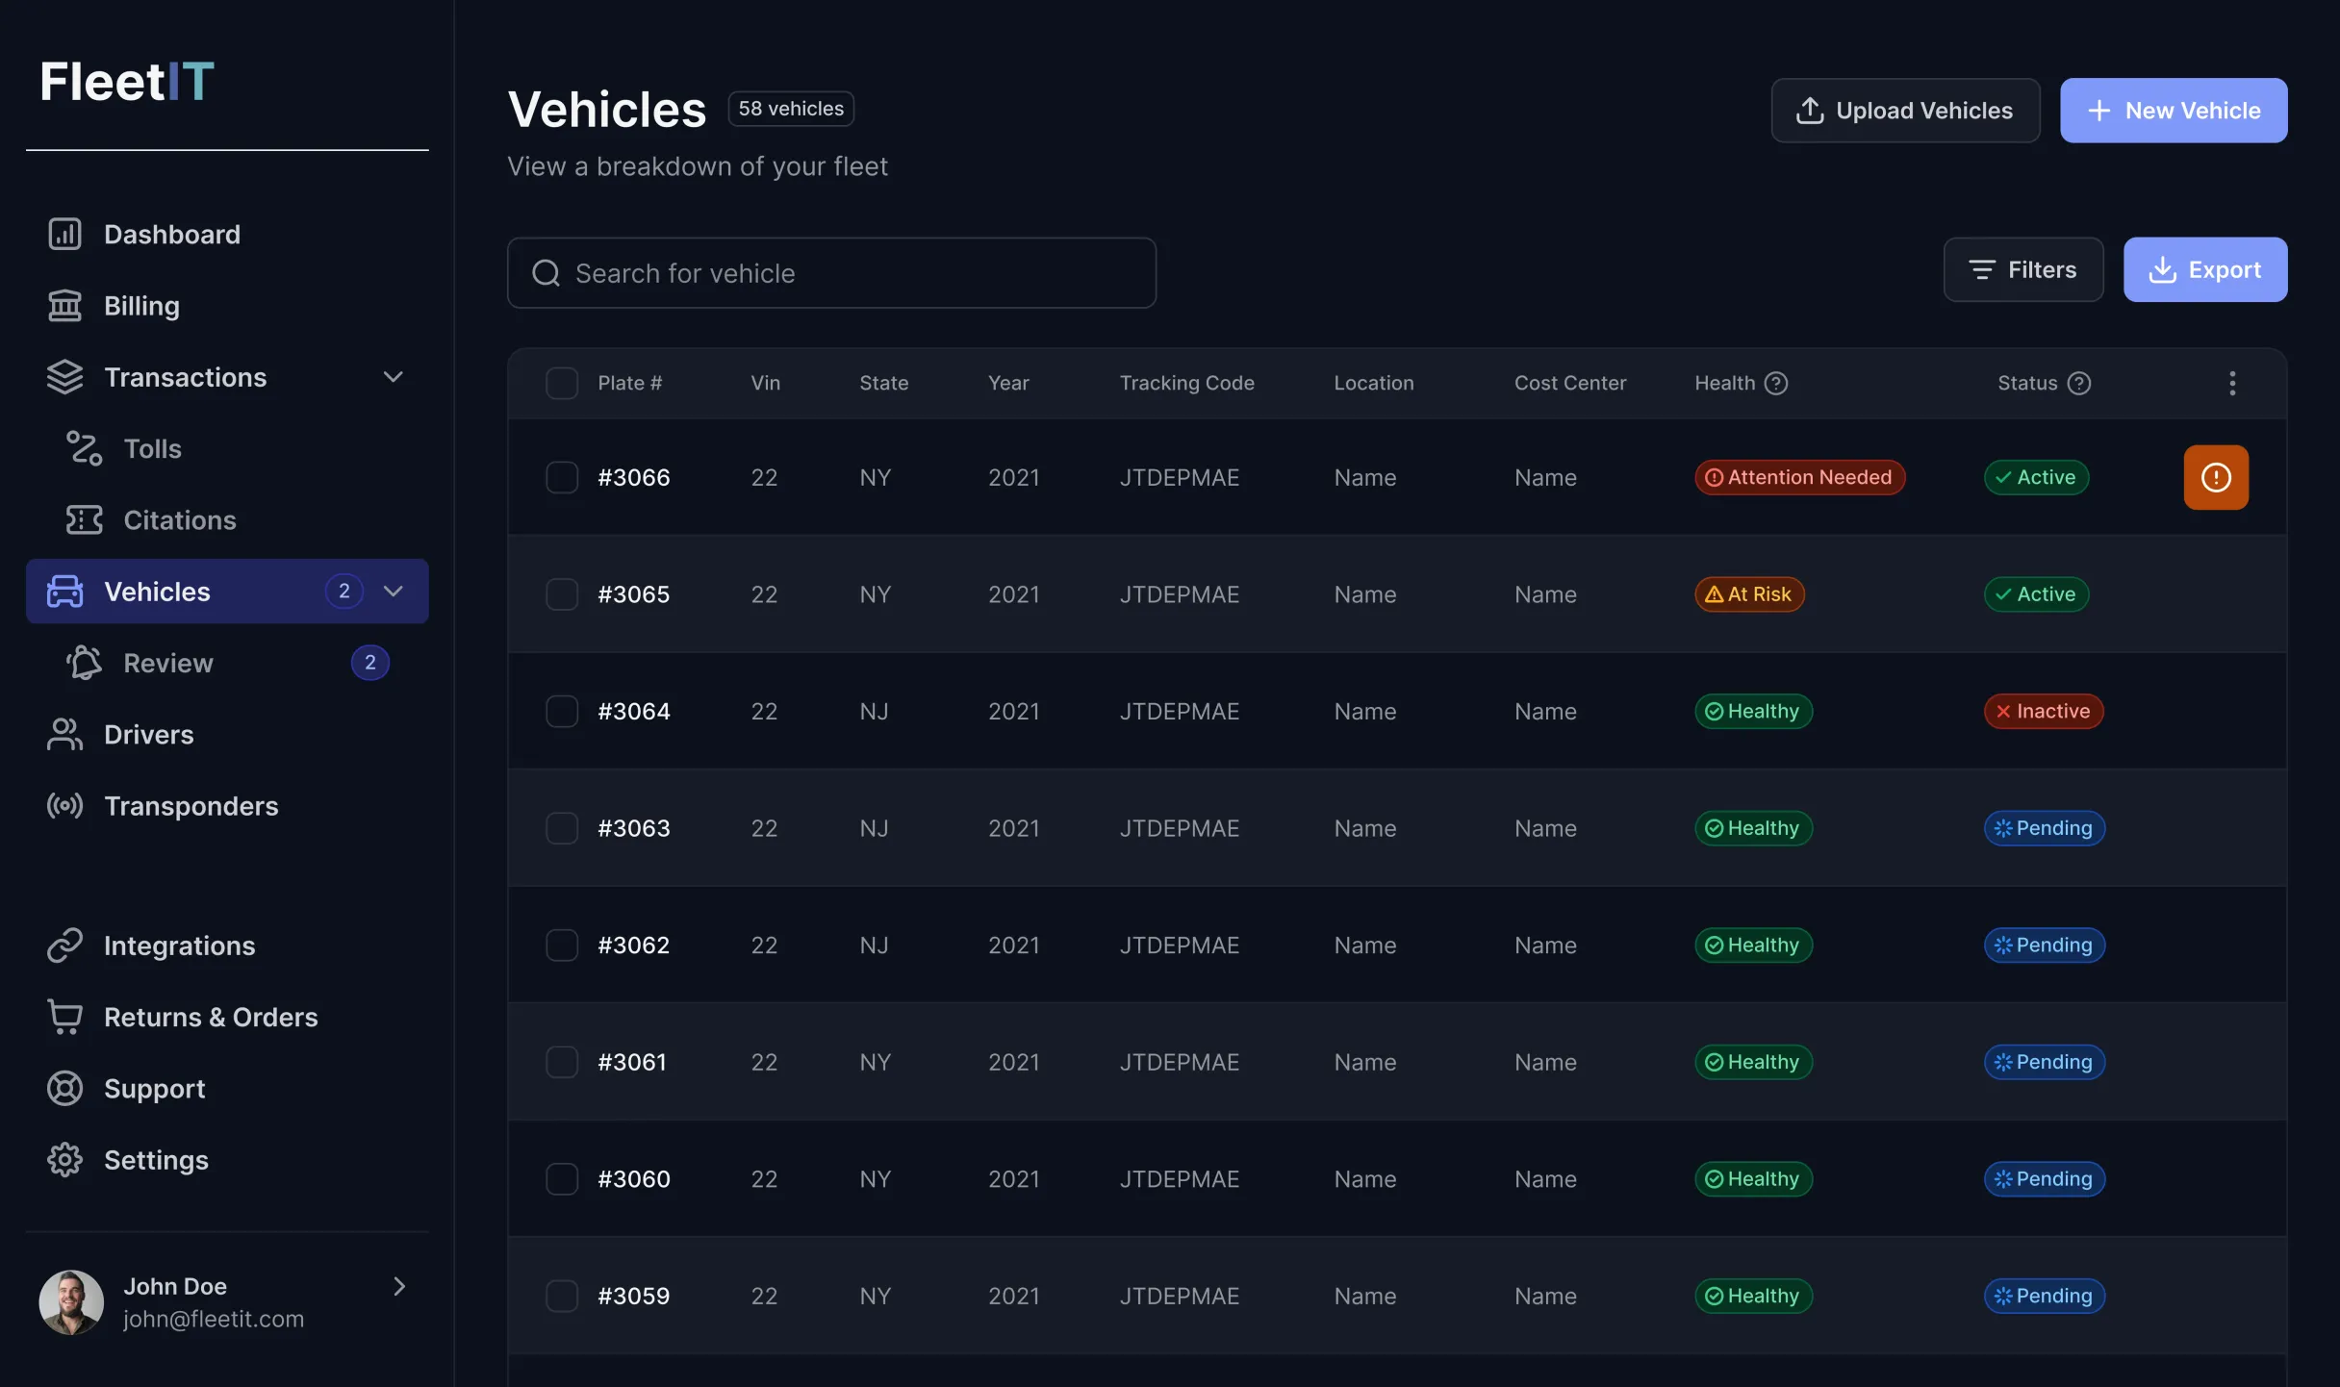Check the box for vehicle #3065
The width and height of the screenshot is (2340, 1387).
click(x=562, y=594)
